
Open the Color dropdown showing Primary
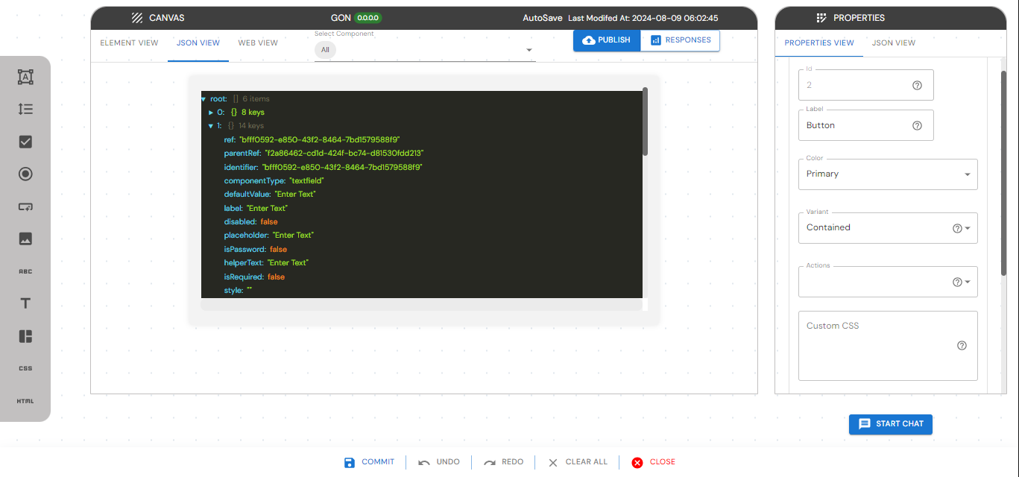[887, 174]
